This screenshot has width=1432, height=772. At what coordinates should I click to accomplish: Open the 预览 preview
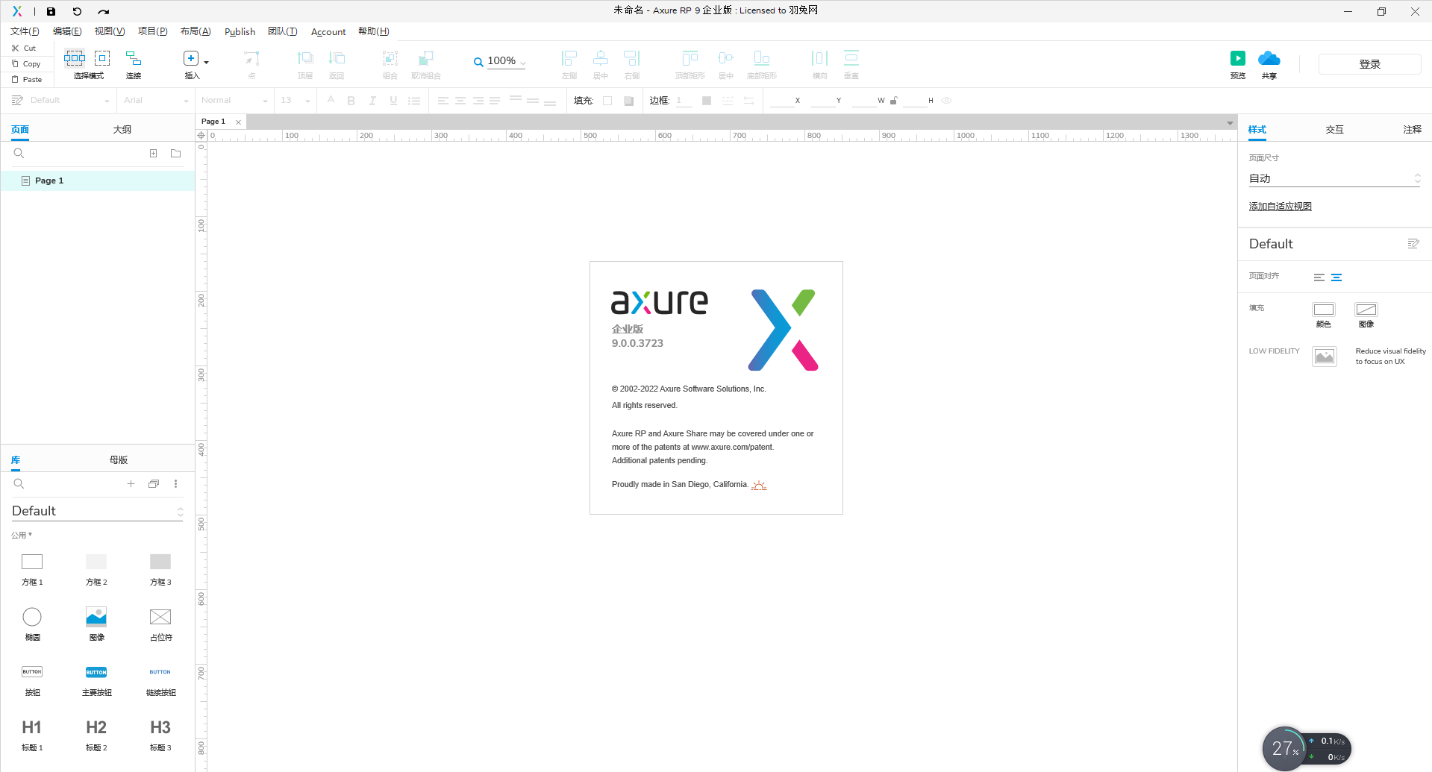pos(1237,64)
